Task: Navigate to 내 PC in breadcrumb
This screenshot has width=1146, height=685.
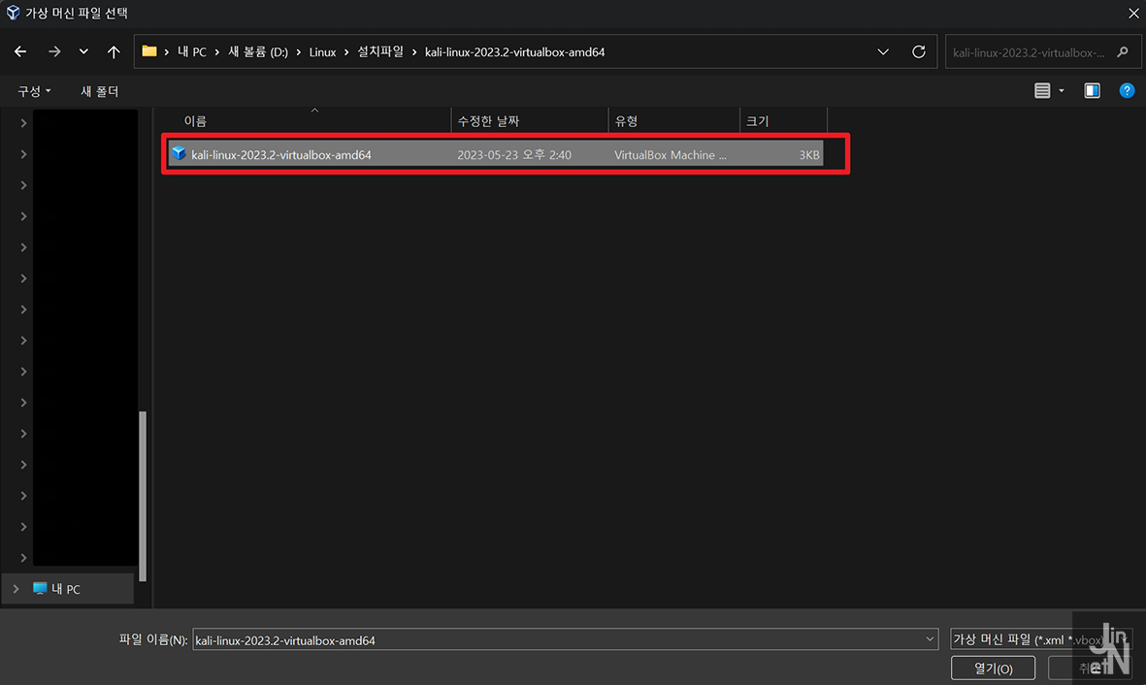Action: 192,51
